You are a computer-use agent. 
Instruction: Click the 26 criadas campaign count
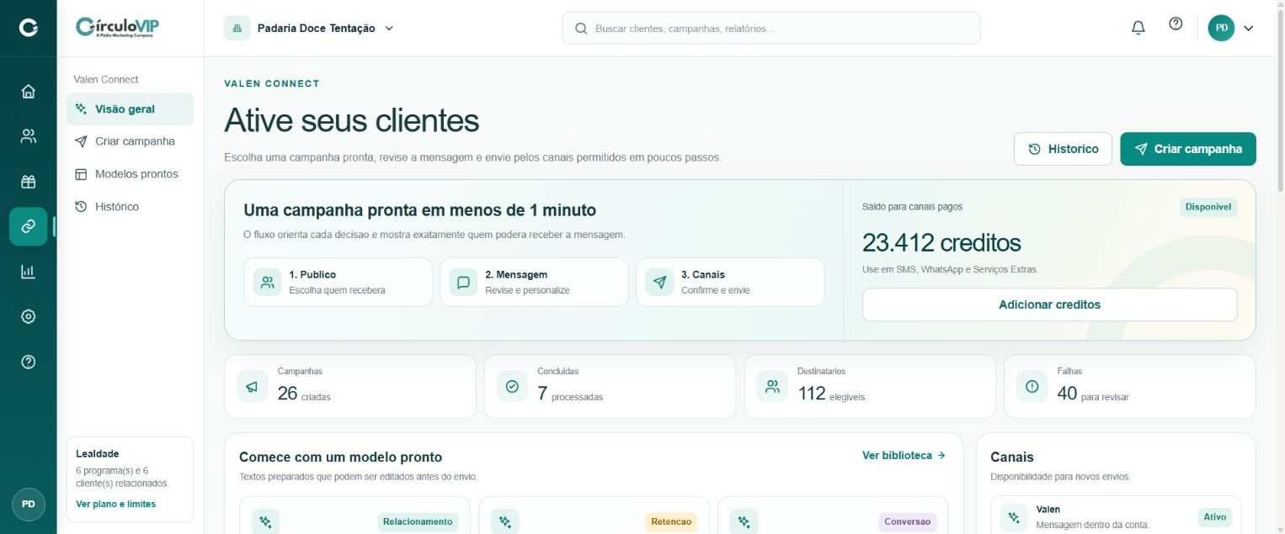304,394
